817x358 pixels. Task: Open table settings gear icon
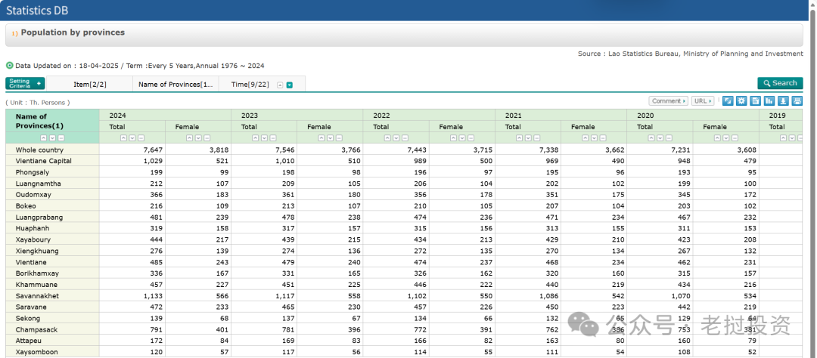coord(741,101)
